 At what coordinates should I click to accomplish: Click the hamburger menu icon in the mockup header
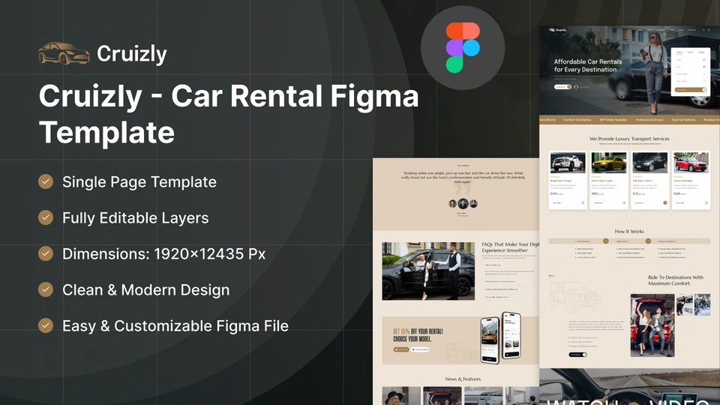tap(709, 30)
